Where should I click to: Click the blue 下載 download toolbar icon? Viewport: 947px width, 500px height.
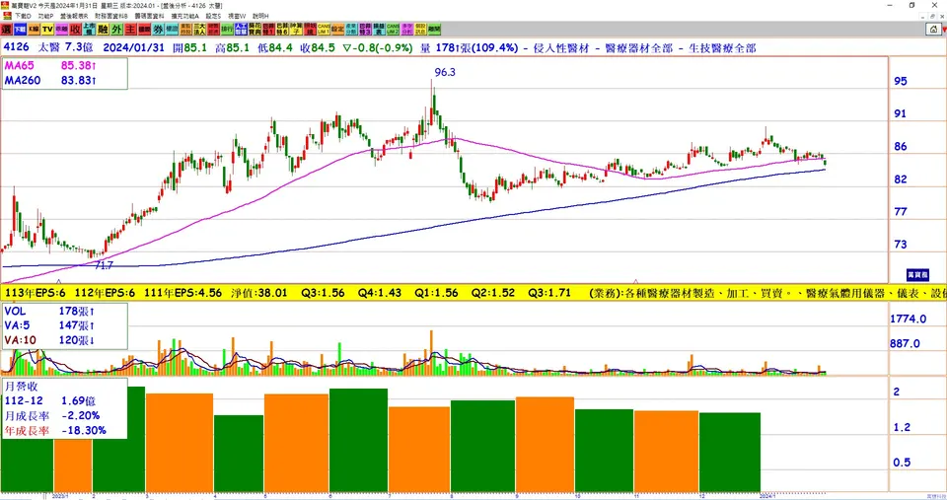click(20, 29)
